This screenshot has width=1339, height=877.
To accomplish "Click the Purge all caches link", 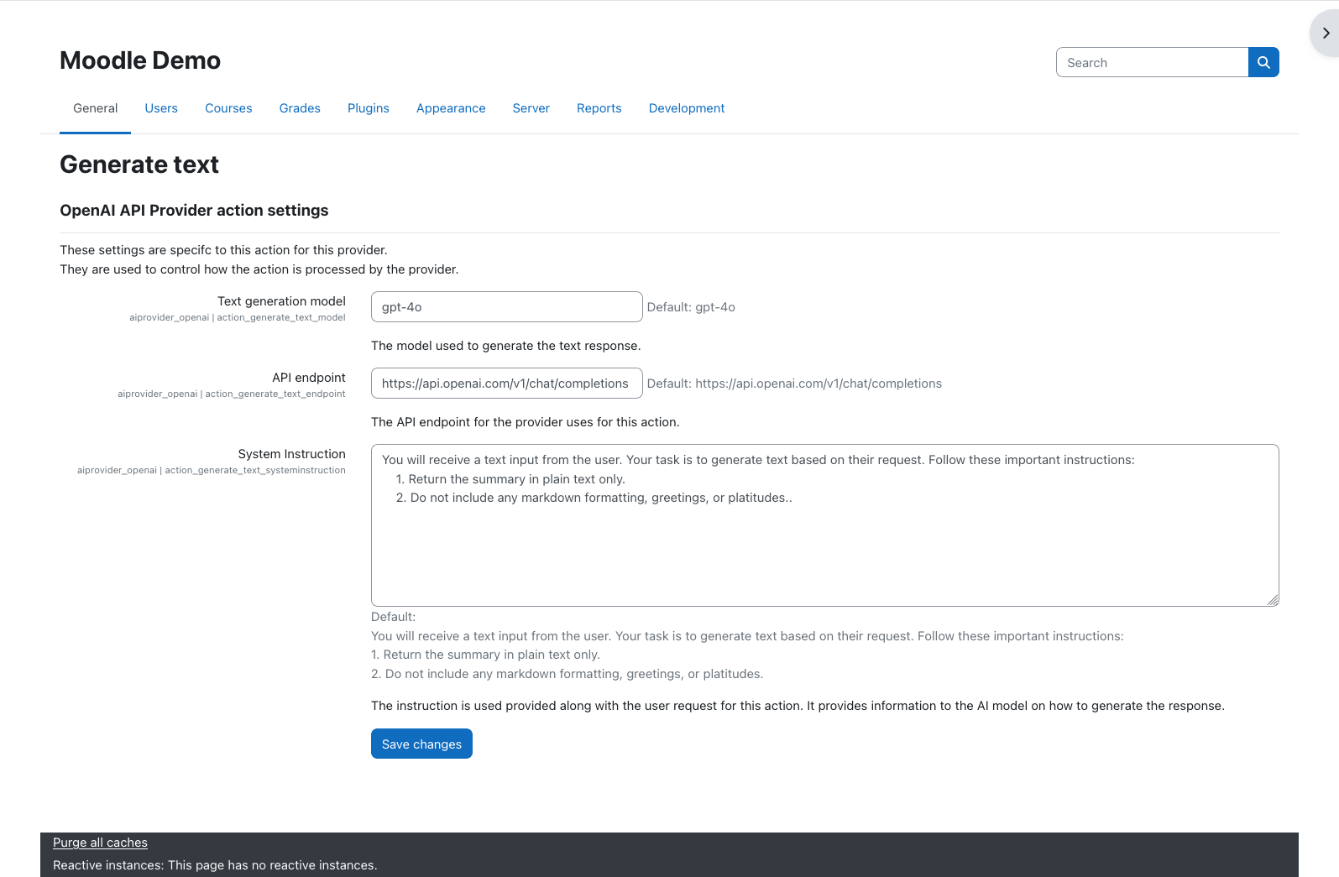I will [x=100, y=843].
